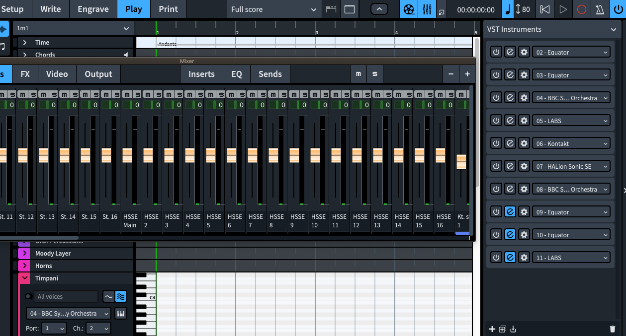Open the Video window from the toolbar
626x336 pixels.
[x=408, y=9]
